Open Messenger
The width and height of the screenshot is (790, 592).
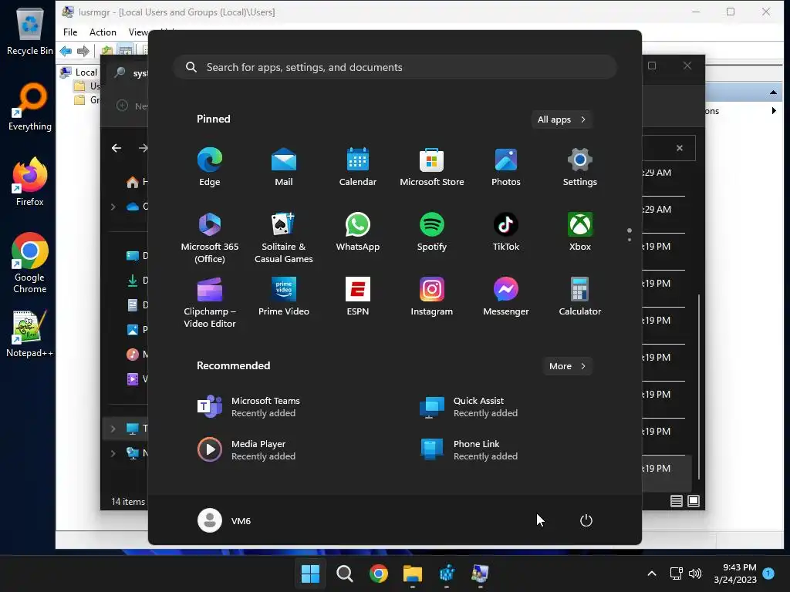point(506,297)
